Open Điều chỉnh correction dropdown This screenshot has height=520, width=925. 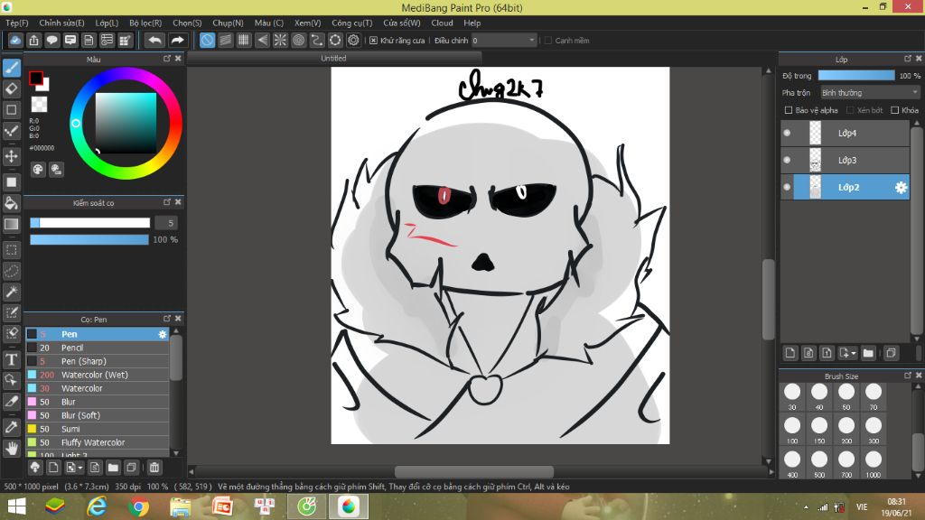coord(504,40)
